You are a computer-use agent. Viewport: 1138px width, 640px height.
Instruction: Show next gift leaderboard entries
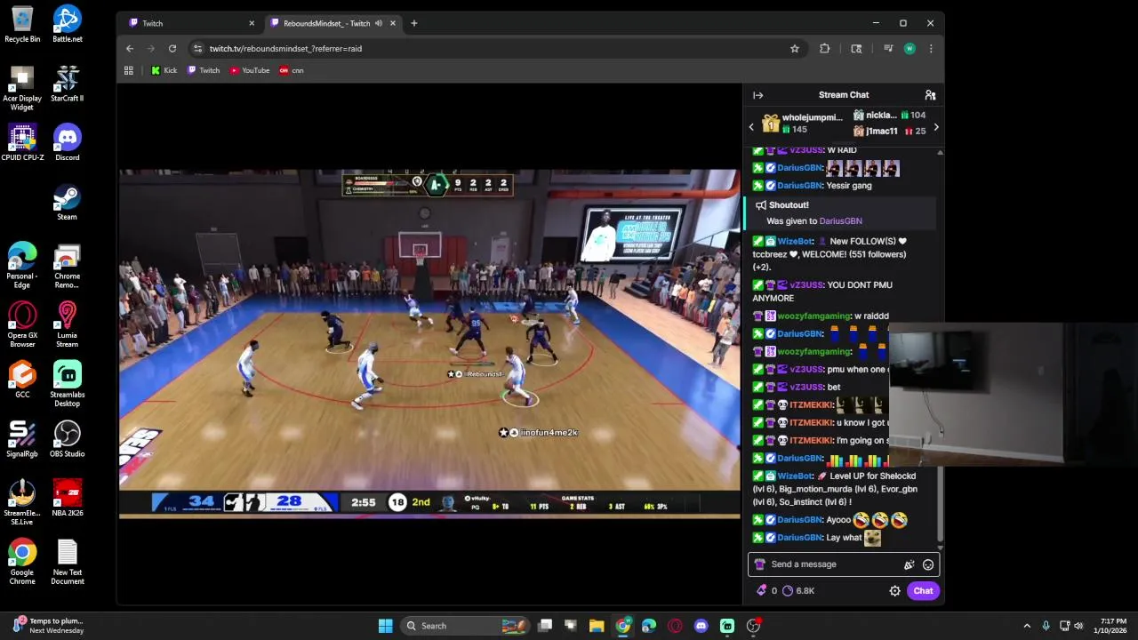pyautogui.click(x=935, y=128)
